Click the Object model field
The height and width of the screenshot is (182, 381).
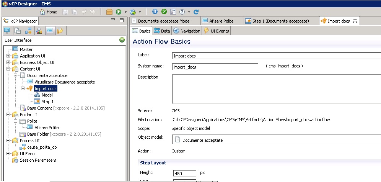point(276,140)
